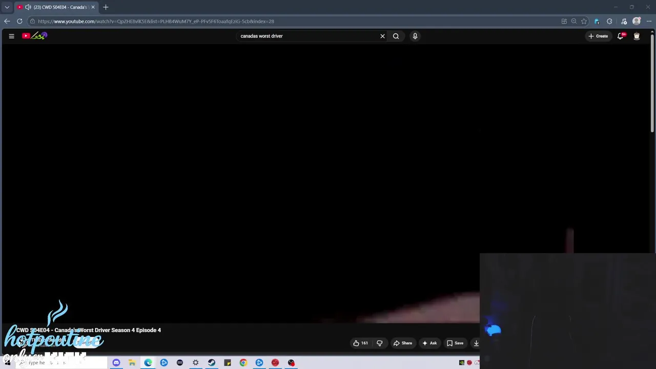The width and height of the screenshot is (656, 369).
Task: Go to YouTube home via logo
Action: coord(34,36)
